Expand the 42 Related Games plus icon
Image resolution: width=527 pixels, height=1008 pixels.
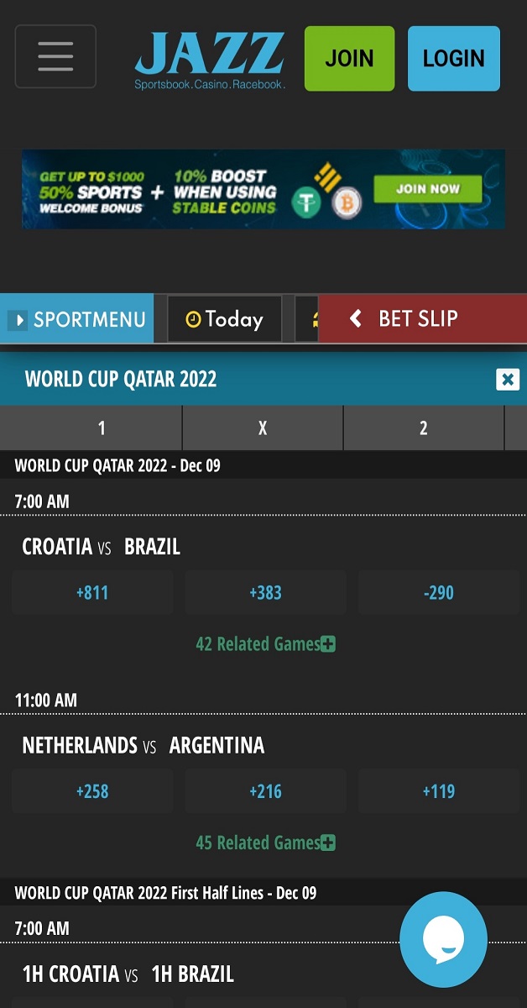pyautogui.click(x=328, y=644)
